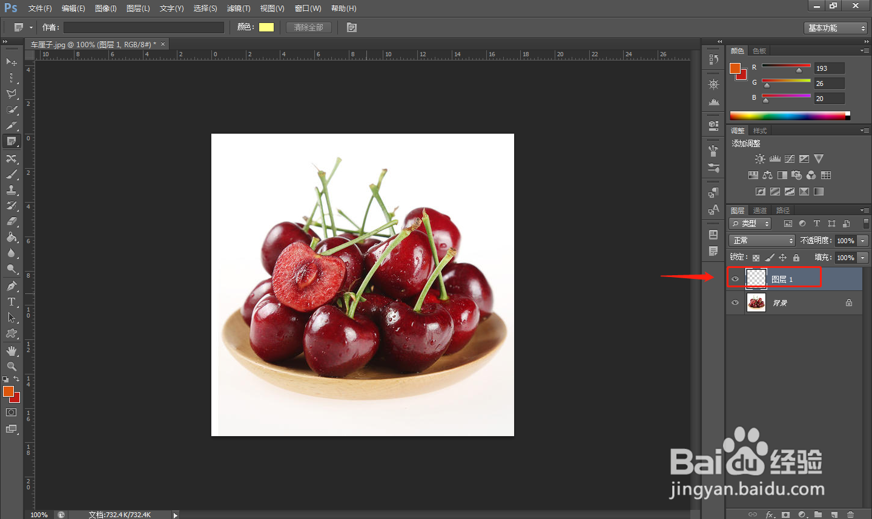Open layer style fx menu

(770, 515)
